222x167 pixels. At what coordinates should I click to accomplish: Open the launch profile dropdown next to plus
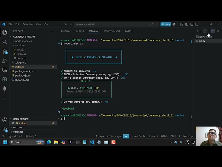click(200, 31)
